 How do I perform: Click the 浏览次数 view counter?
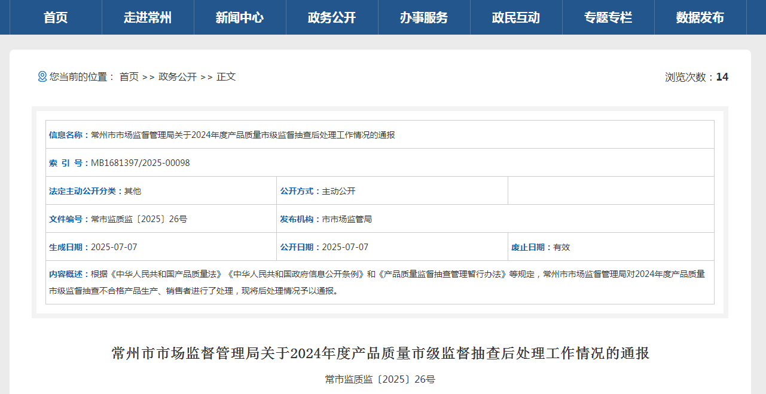coord(697,77)
